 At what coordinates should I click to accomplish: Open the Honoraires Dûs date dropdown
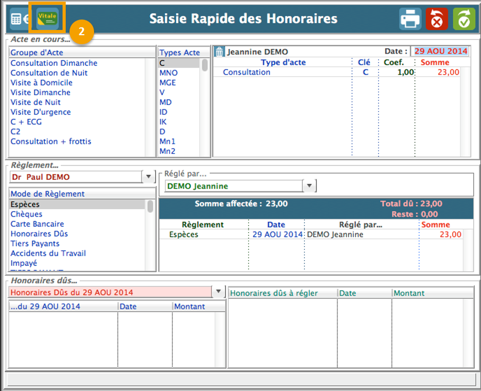[x=218, y=292]
